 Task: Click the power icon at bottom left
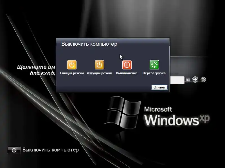(14, 150)
